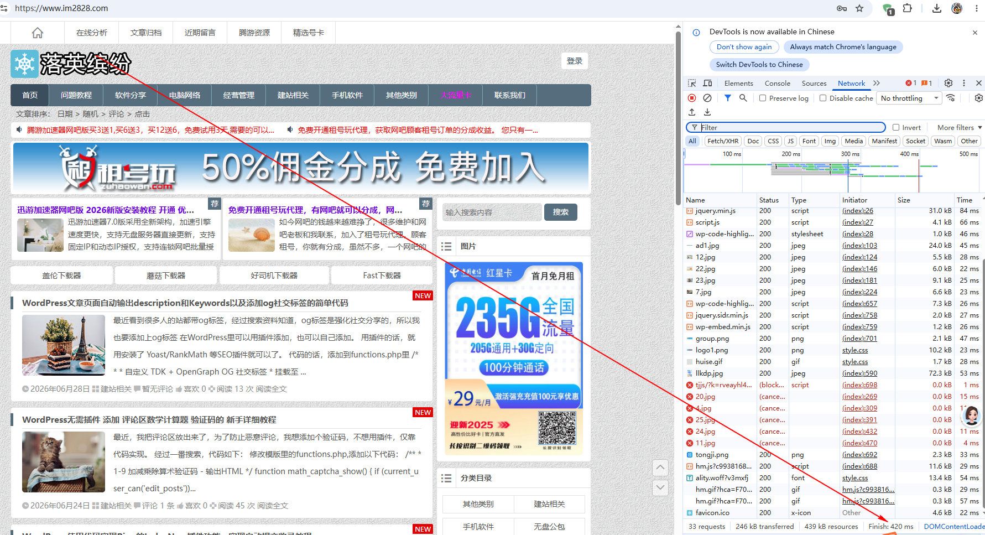
Task: Click the 登录 login button
Action: point(575,61)
